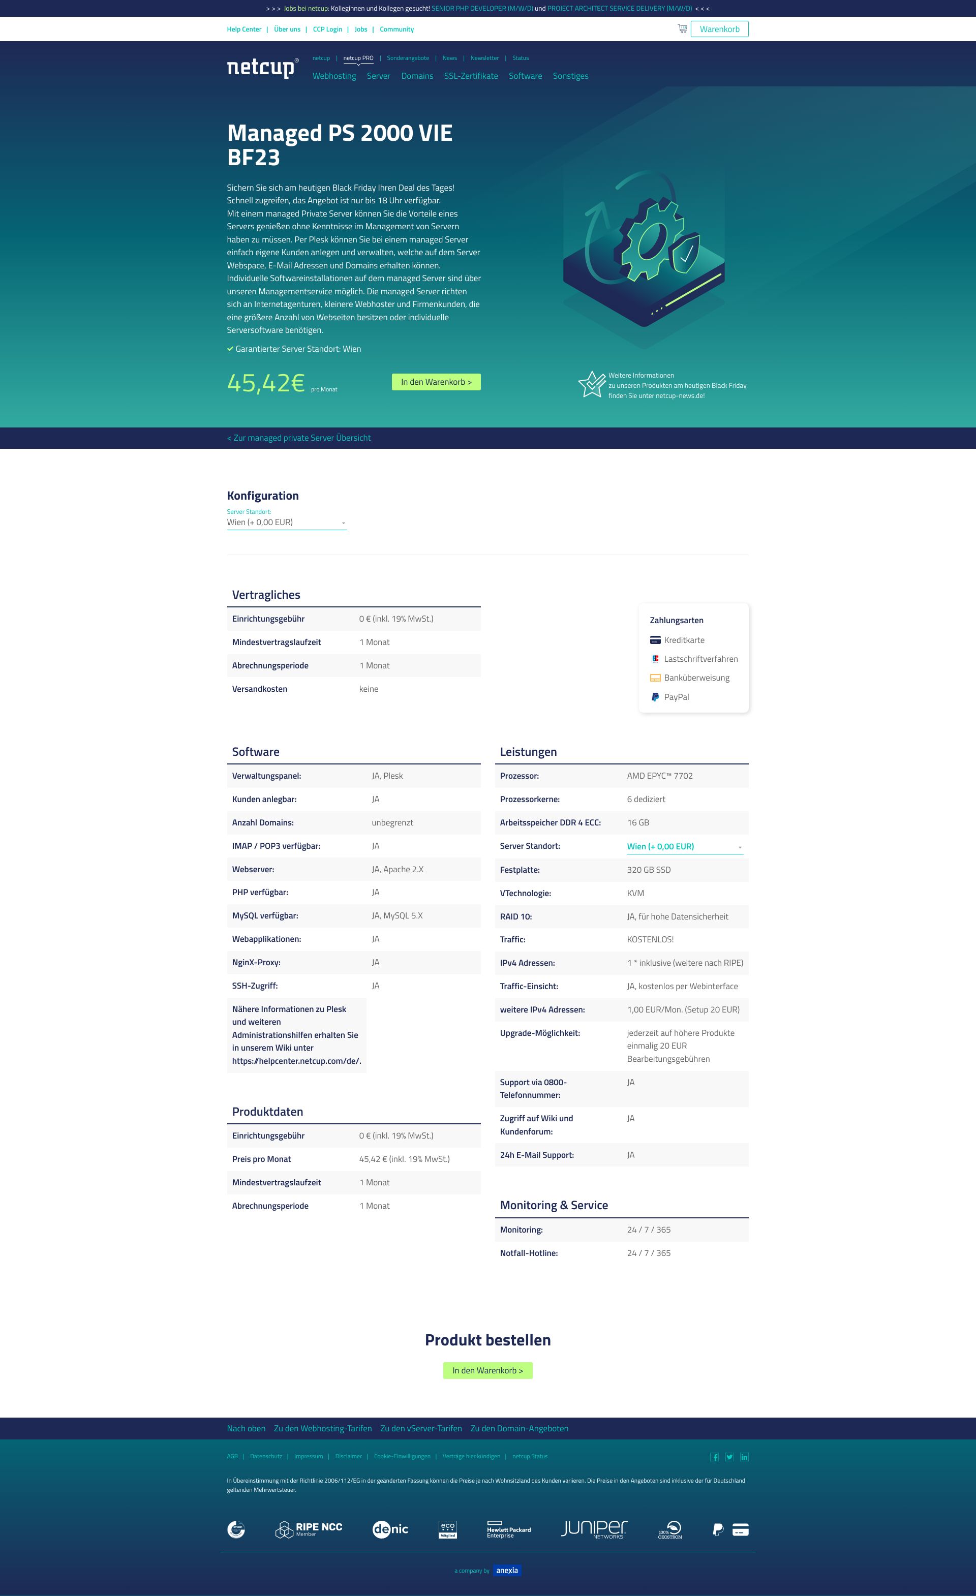Image resolution: width=976 pixels, height=1596 pixels.
Task: Click the Lastschriftverfahren payment icon
Action: (655, 659)
